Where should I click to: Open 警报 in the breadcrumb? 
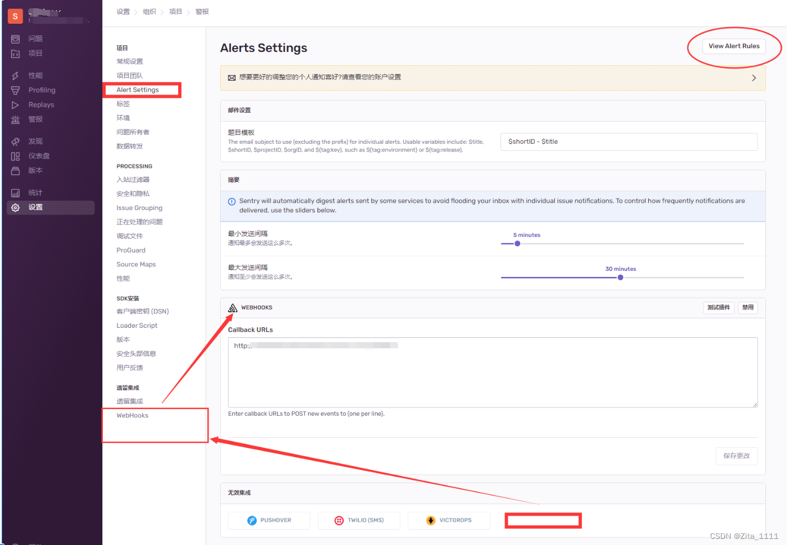tap(202, 12)
